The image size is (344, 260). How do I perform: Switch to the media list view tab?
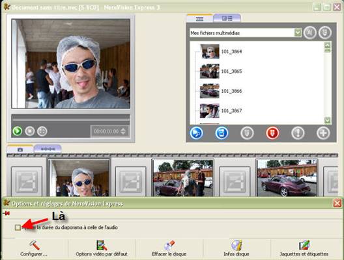tap(227, 18)
